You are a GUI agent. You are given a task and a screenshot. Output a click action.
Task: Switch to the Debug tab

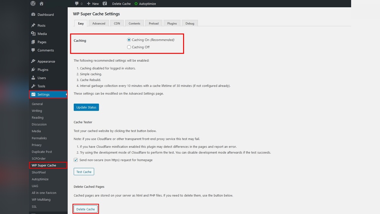[x=190, y=23]
